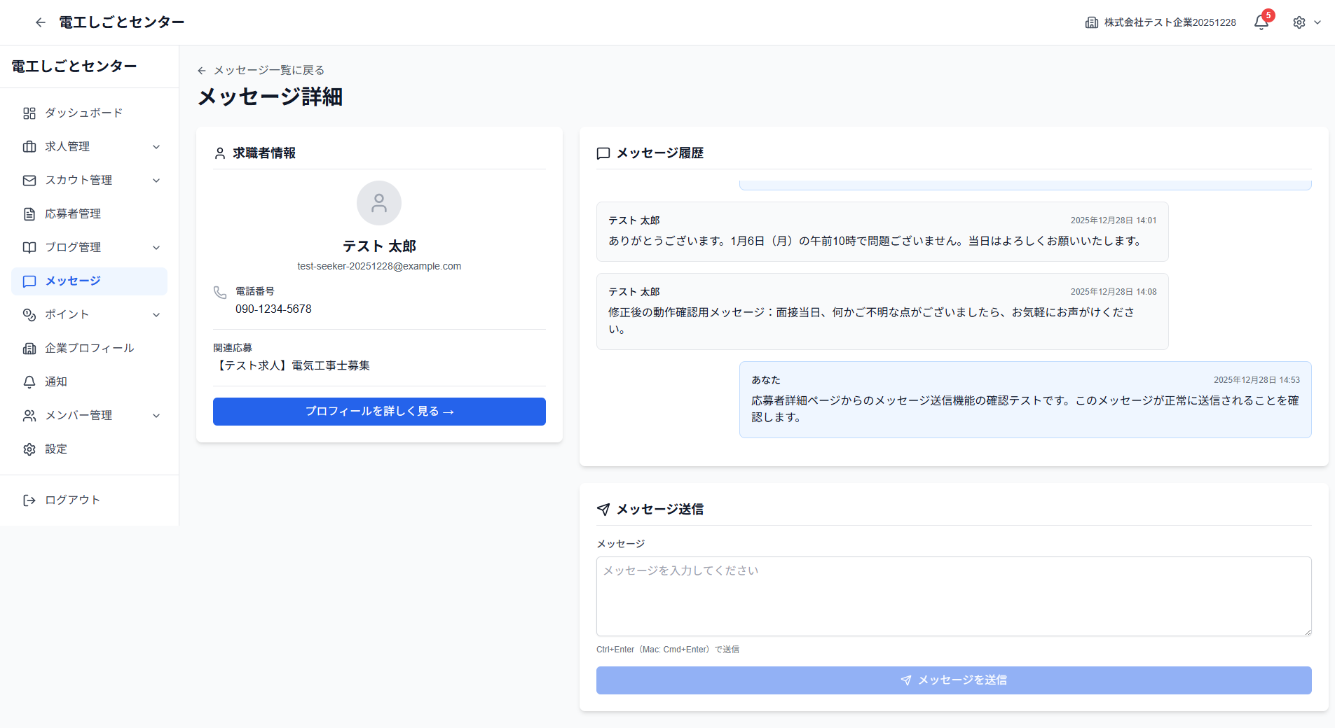
Task: Open the notifications bell in the top bar
Action: pos(1259,22)
